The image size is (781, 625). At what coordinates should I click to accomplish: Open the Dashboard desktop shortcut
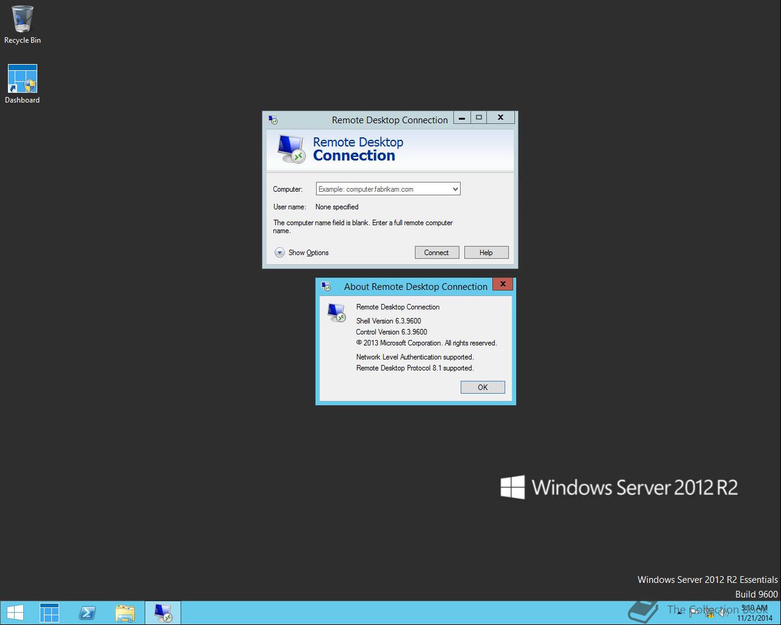[23, 84]
